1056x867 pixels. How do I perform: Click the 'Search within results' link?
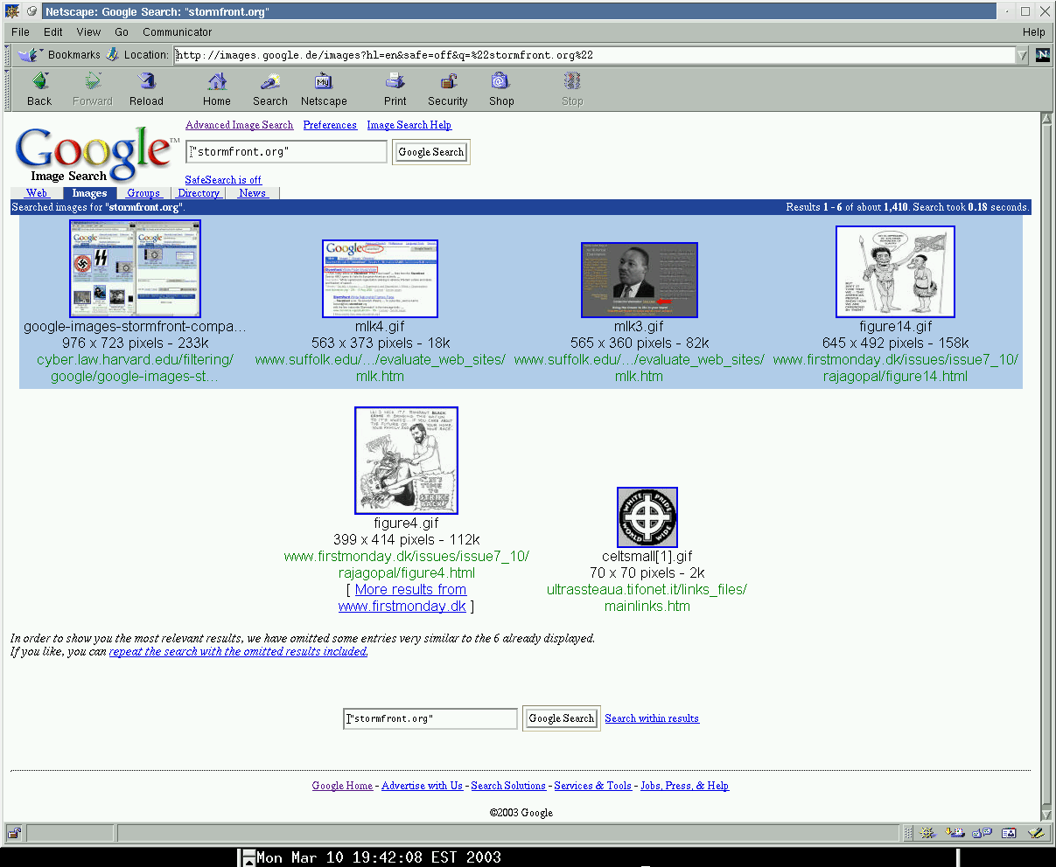click(651, 718)
